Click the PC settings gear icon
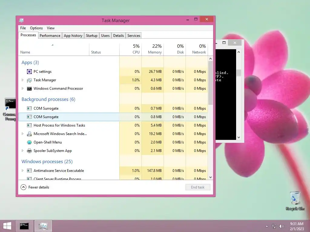 pos(29,72)
